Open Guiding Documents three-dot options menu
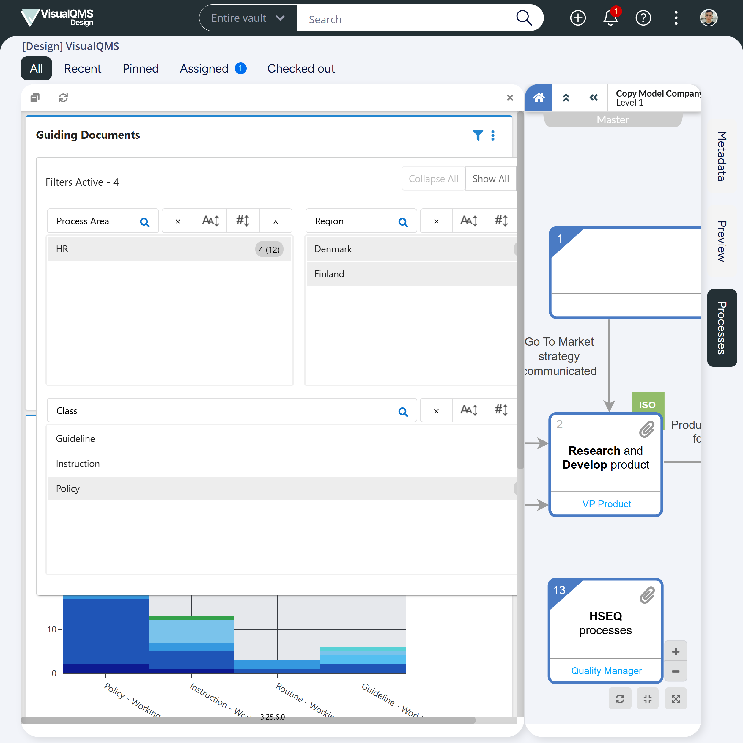The height and width of the screenshot is (743, 743). click(x=493, y=135)
